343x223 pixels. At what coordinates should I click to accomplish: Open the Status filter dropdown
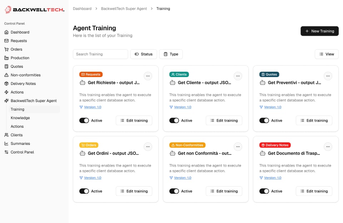[x=144, y=54]
